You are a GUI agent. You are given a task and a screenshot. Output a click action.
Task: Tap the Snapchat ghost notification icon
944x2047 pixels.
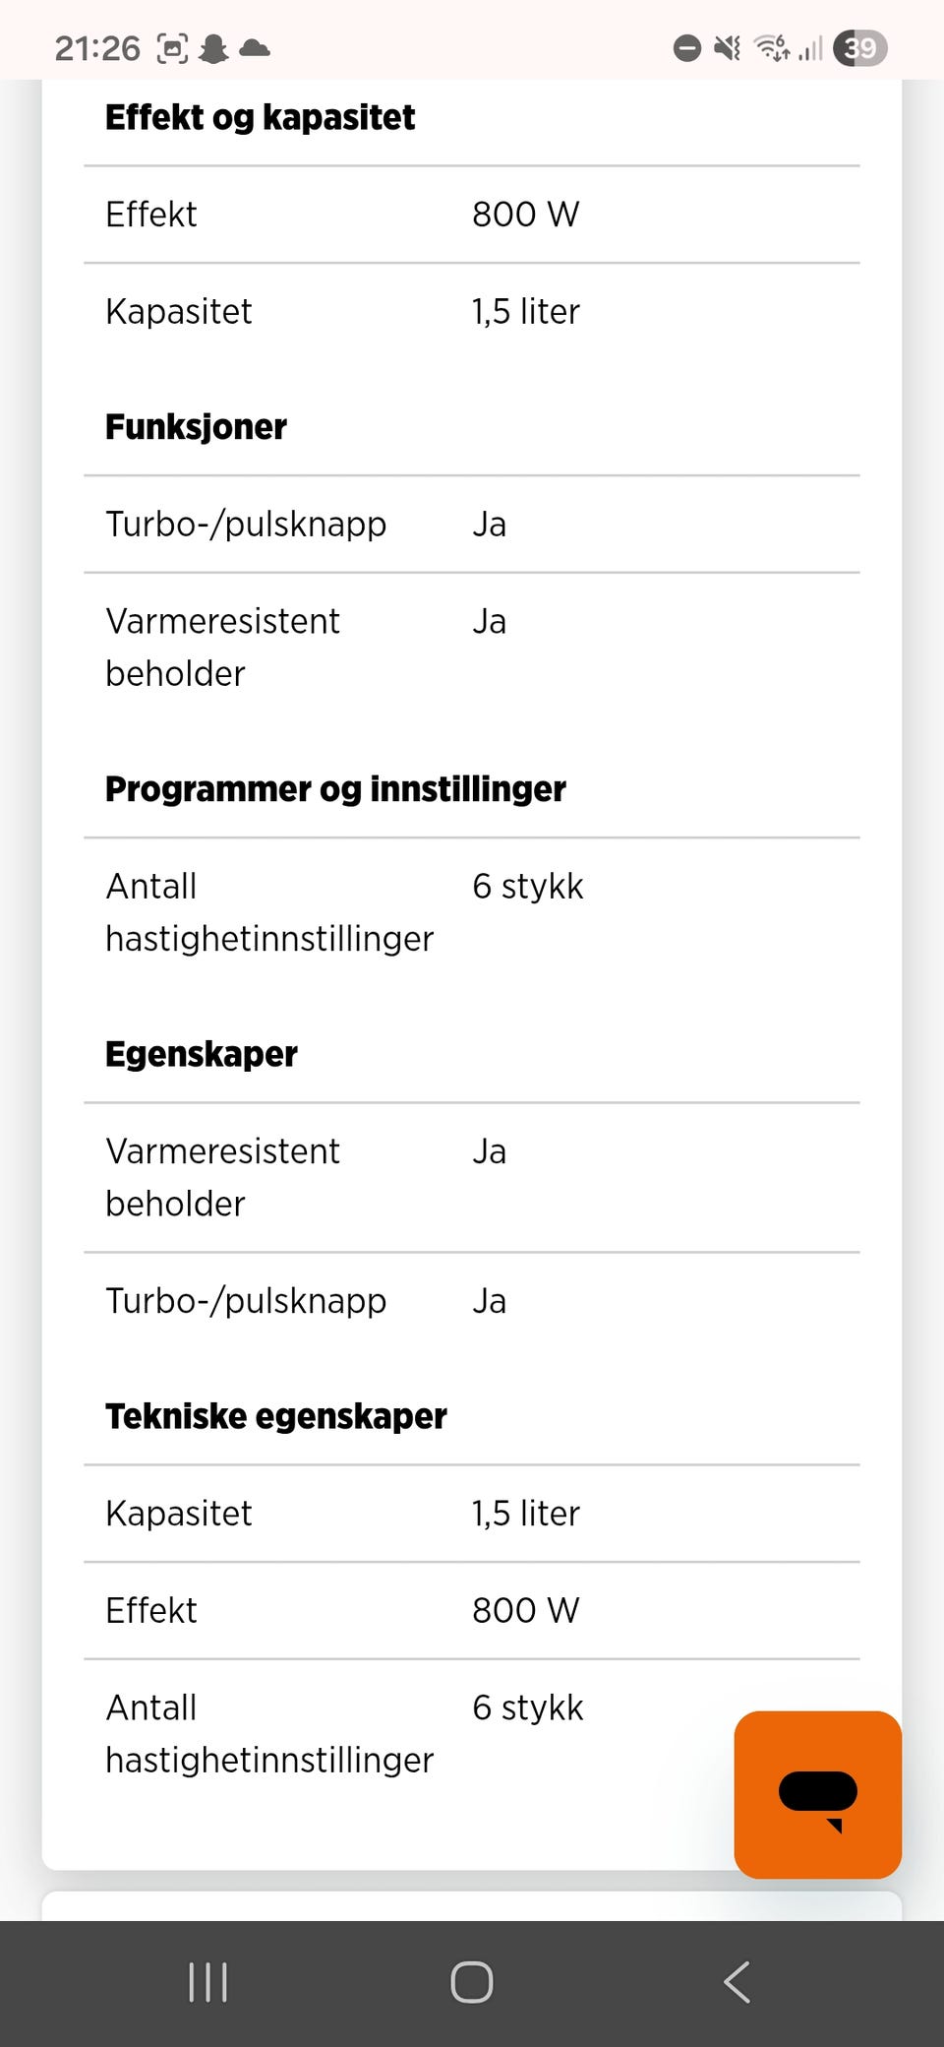tap(213, 48)
